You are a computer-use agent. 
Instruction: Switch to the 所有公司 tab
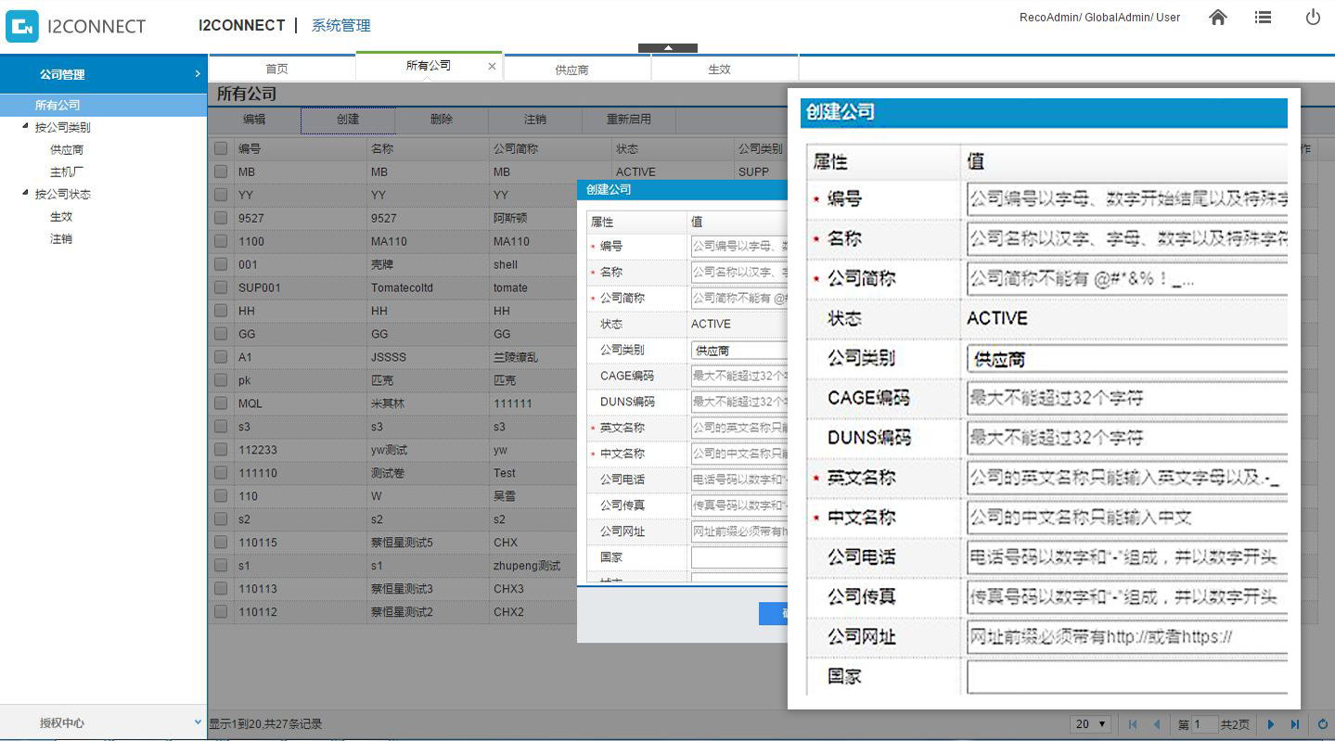pos(429,66)
